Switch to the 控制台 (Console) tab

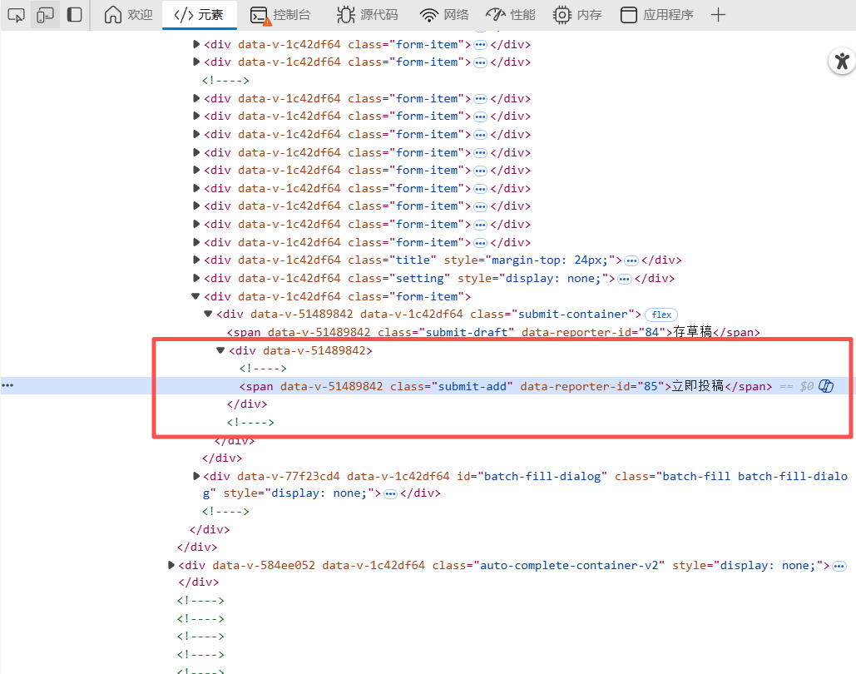coord(281,14)
